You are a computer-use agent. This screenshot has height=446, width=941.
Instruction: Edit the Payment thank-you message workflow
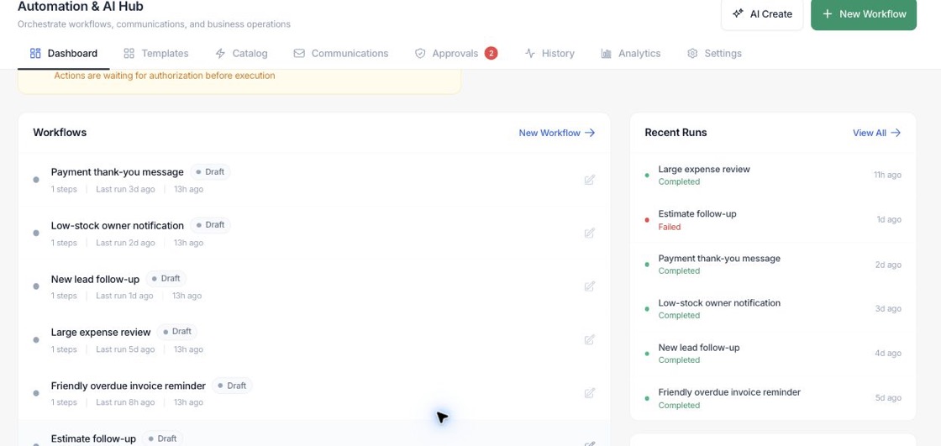click(589, 180)
